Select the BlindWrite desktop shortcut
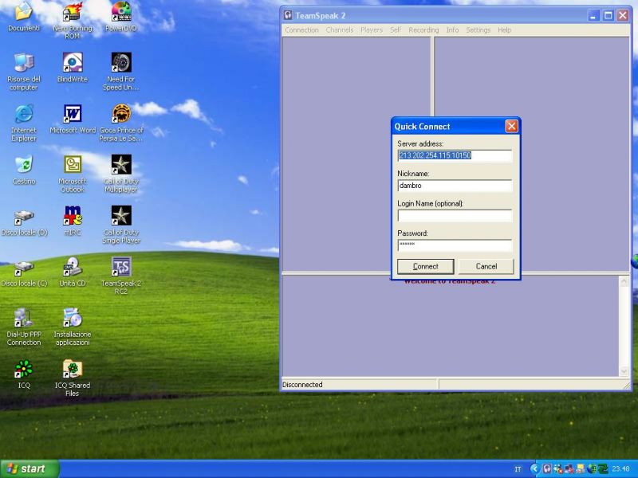Screen dimensions: 638x478 tap(73, 68)
